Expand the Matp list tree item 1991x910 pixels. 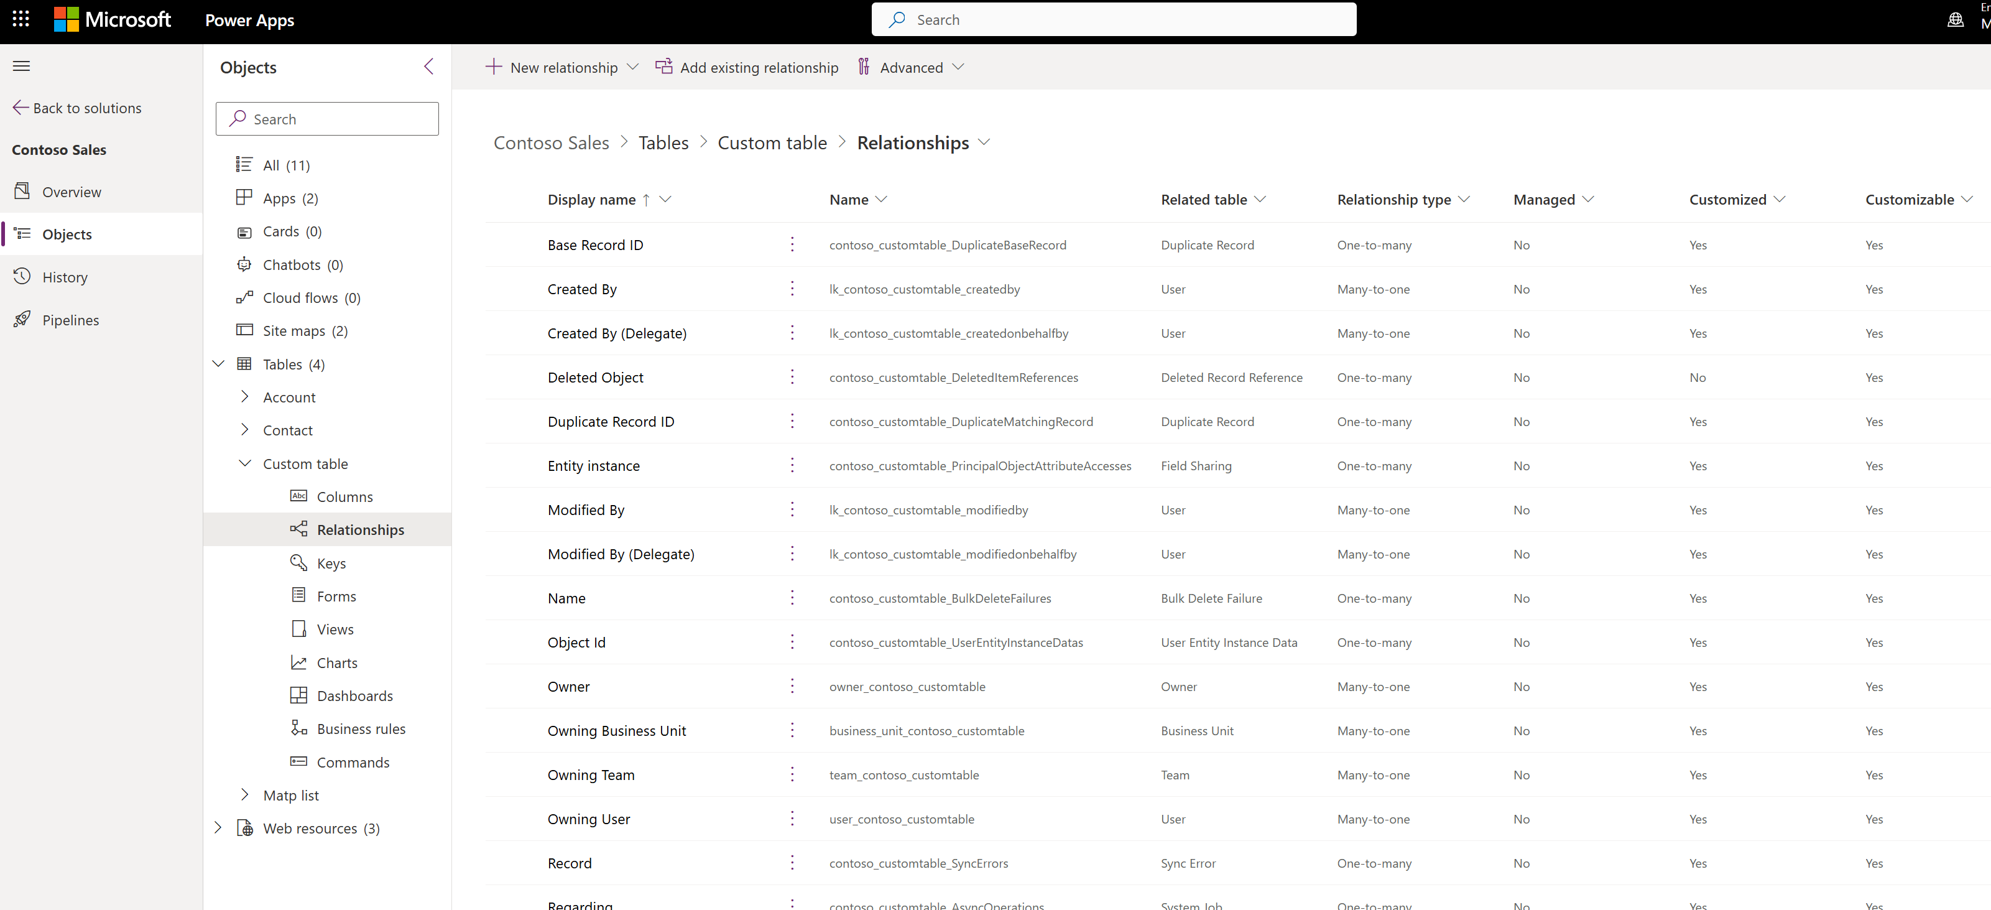point(241,794)
